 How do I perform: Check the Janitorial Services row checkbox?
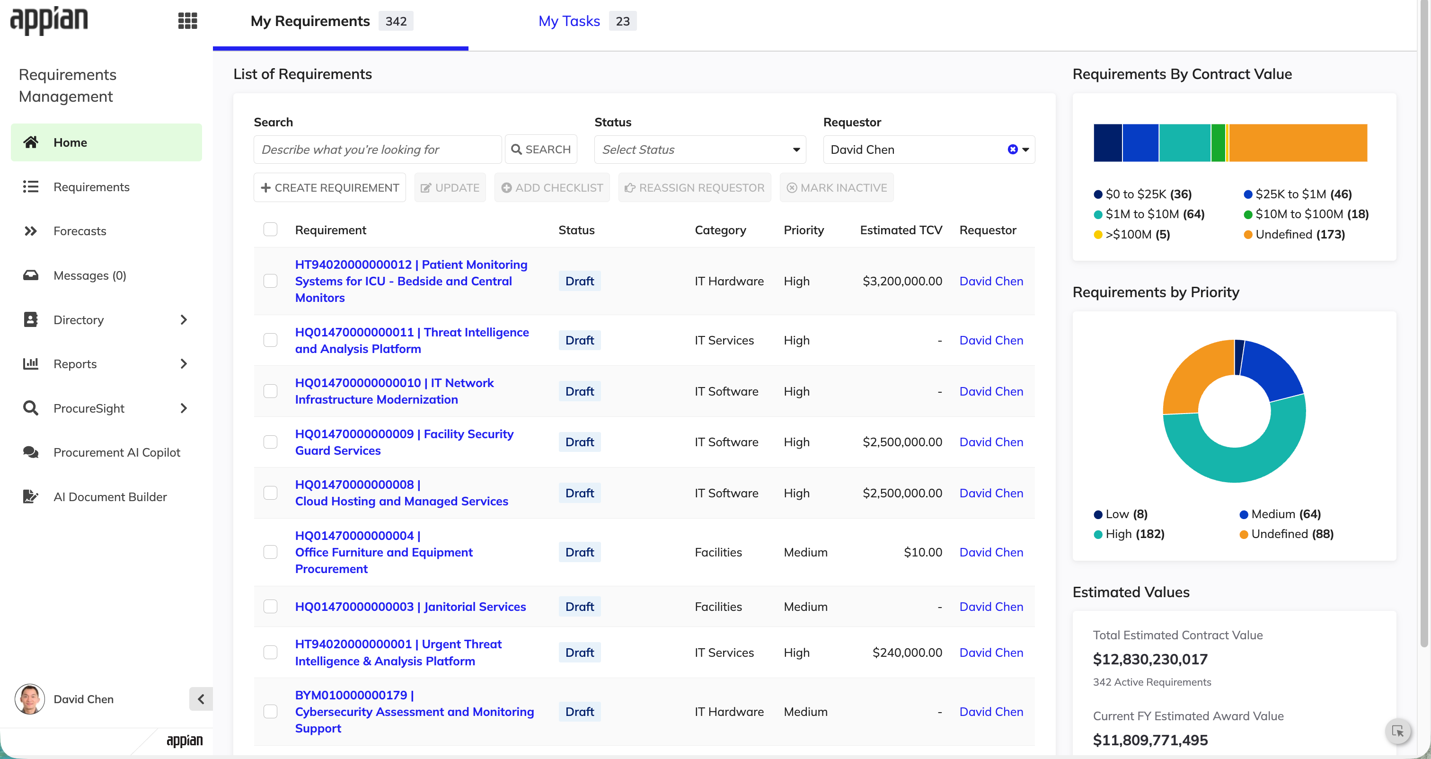271,607
